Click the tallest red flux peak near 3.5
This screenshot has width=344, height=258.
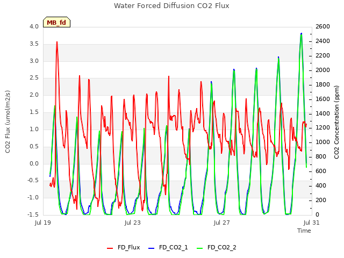(57, 42)
